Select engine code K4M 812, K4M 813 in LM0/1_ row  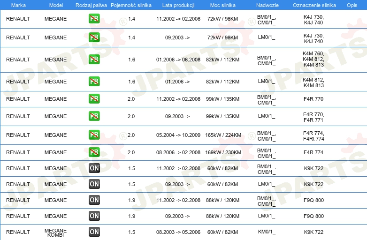(313, 82)
